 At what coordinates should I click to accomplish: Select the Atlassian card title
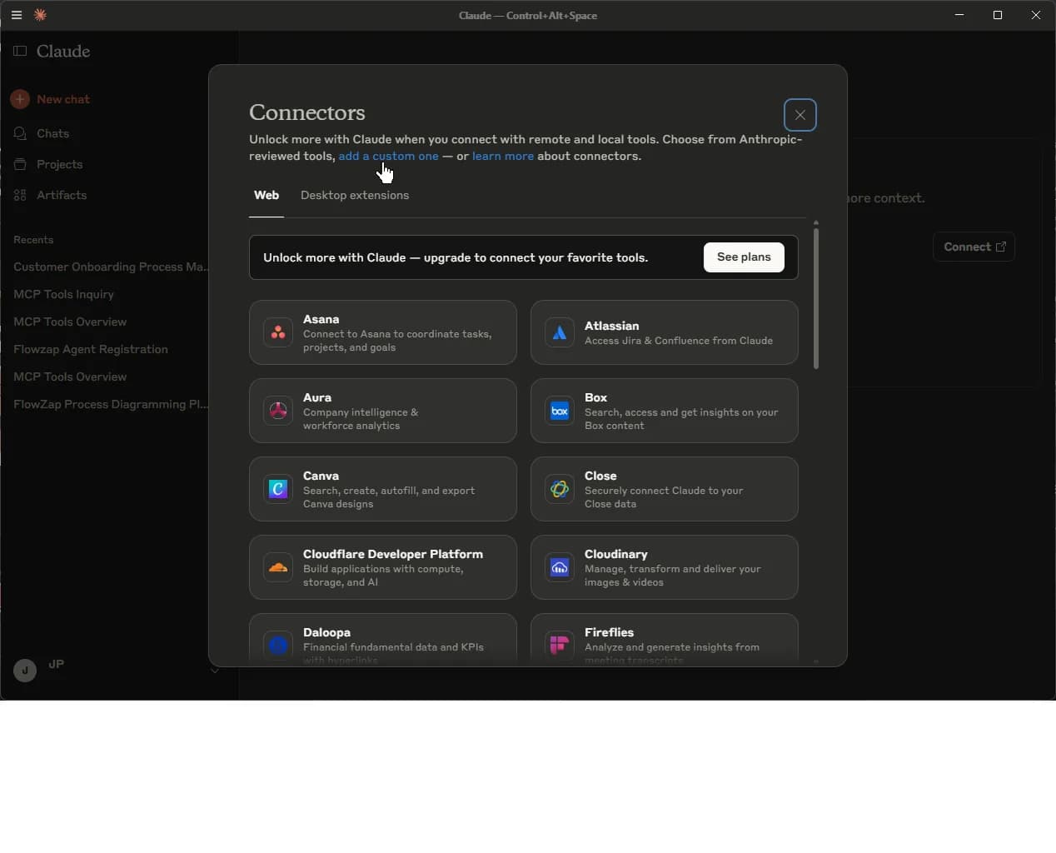[x=611, y=326]
